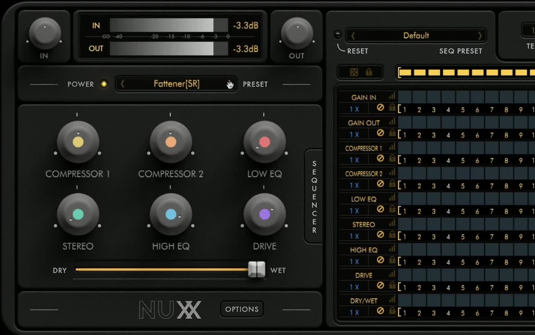Click the bars icon in the STEREO sequencer row

(392, 223)
